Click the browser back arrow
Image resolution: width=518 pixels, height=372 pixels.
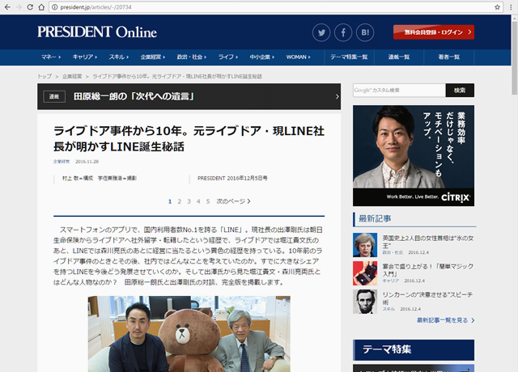[8, 6]
